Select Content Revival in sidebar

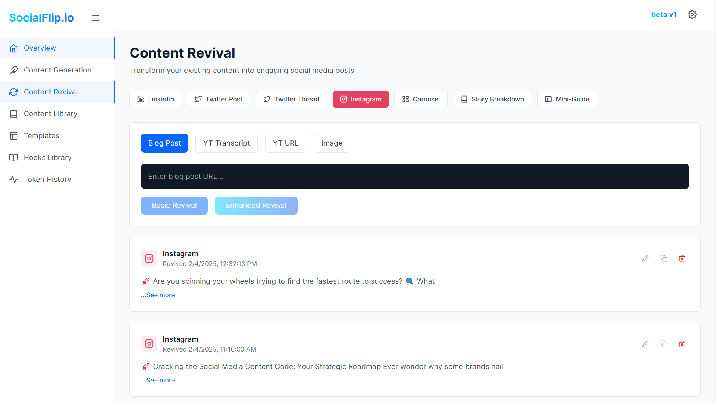[x=57, y=92]
